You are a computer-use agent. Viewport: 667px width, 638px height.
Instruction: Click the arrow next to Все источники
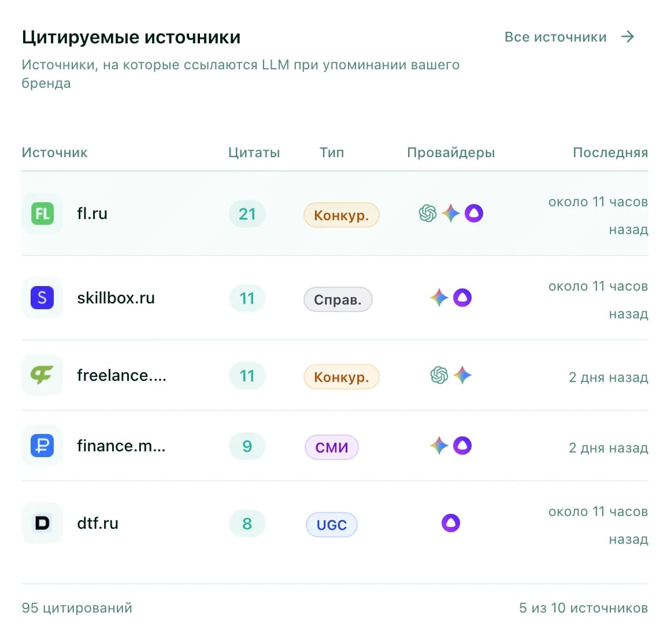click(x=628, y=37)
